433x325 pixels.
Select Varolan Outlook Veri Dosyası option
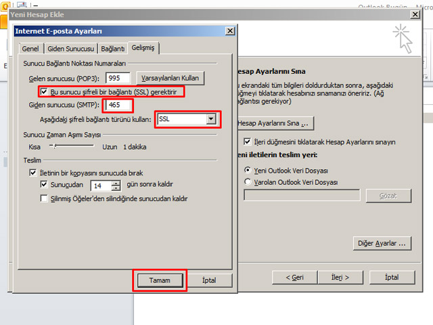pos(248,182)
